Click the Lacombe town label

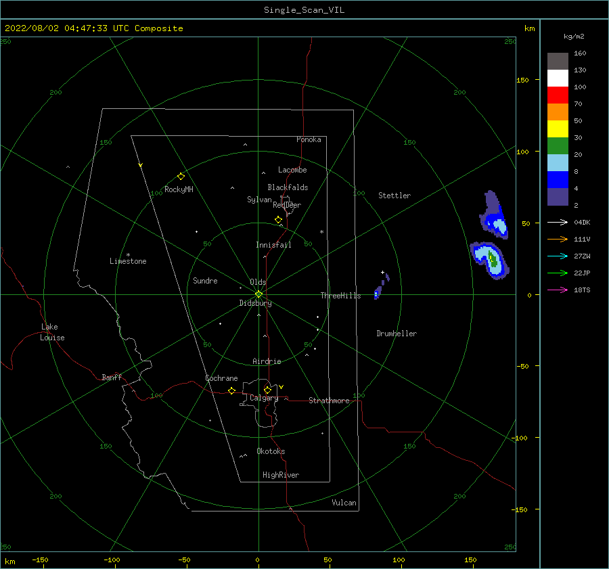pyautogui.click(x=292, y=170)
